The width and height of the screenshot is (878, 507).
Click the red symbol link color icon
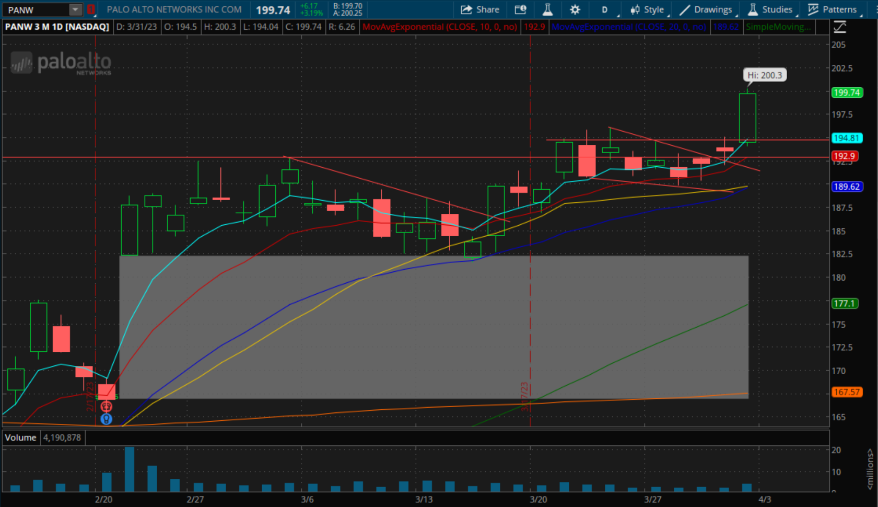(x=91, y=9)
